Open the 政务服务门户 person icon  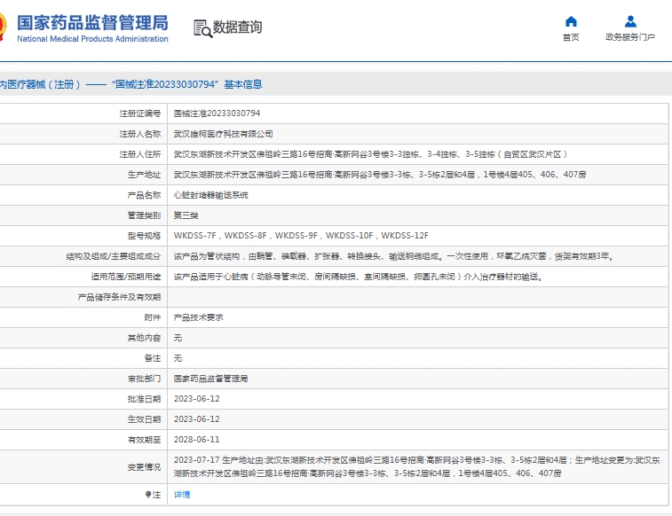click(x=630, y=21)
